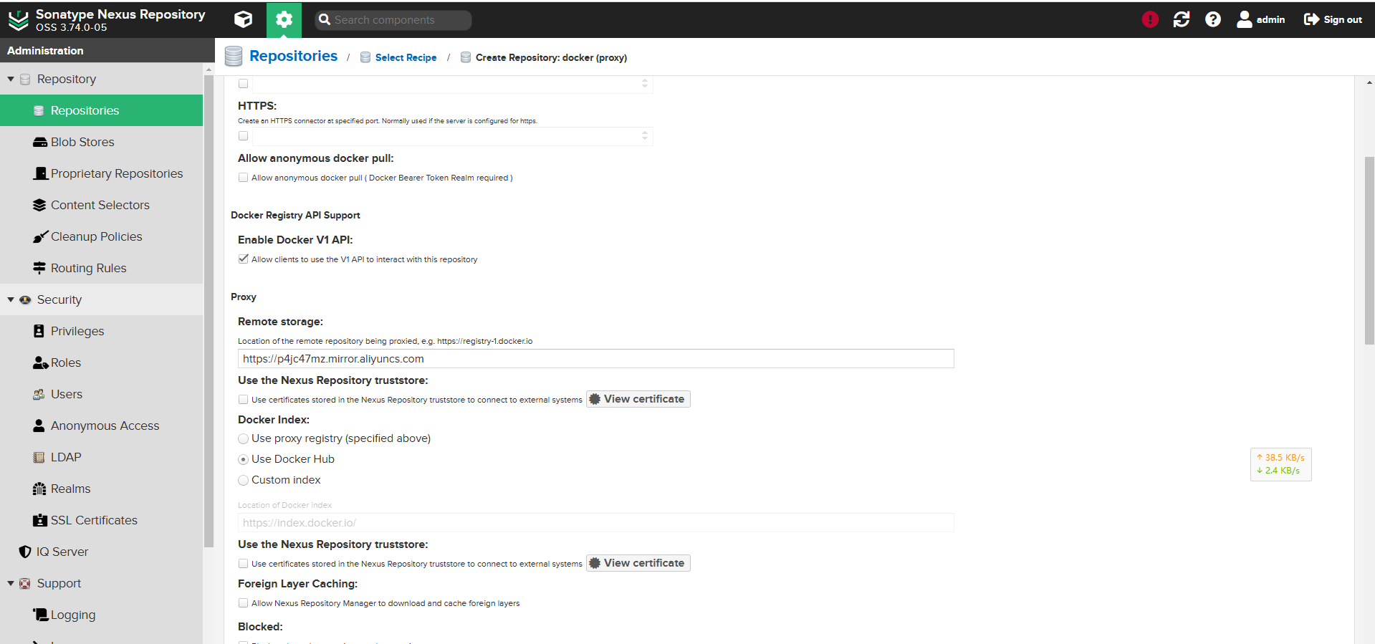1375x644 pixels.
Task: Click the Routing Rules signpost icon
Action: point(39,268)
